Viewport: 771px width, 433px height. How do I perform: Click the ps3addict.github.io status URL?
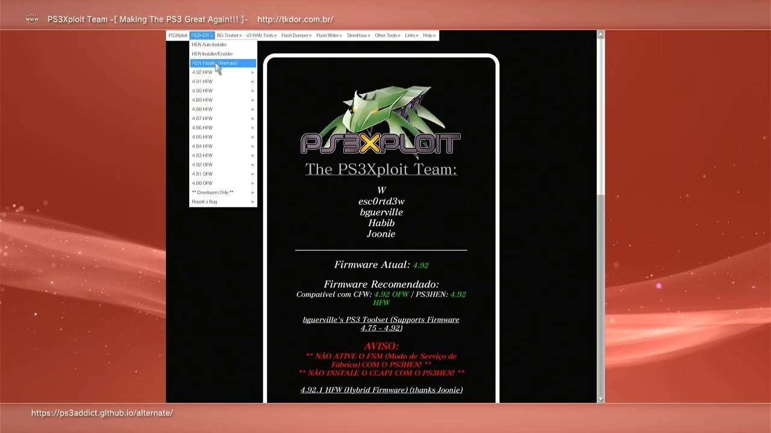(102, 413)
